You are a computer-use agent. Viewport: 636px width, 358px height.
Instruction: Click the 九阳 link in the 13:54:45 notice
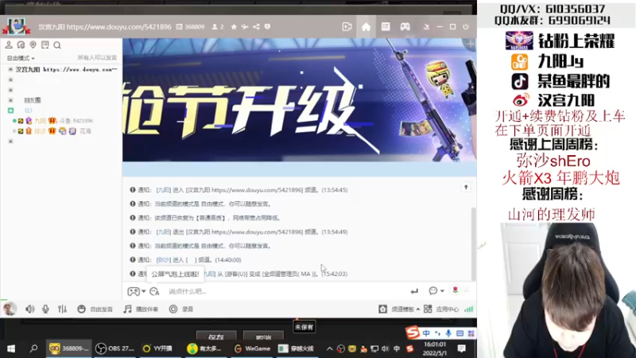coord(164,190)
